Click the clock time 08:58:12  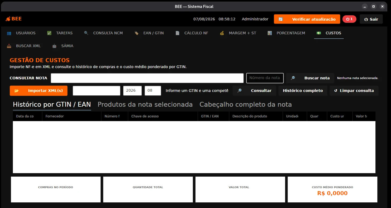(x=227, y=19)
